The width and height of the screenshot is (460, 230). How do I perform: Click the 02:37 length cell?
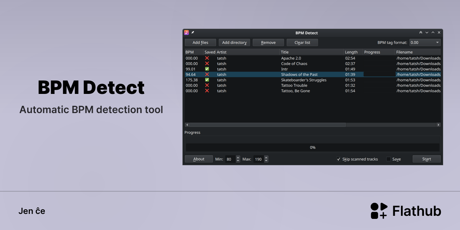(350, 64)
